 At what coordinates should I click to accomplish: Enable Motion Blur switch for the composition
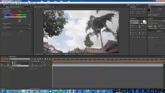click(x=42, y=59)
